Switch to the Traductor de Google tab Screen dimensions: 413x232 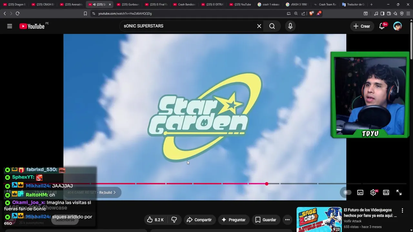pyautogui.click(x=354, y=5)
